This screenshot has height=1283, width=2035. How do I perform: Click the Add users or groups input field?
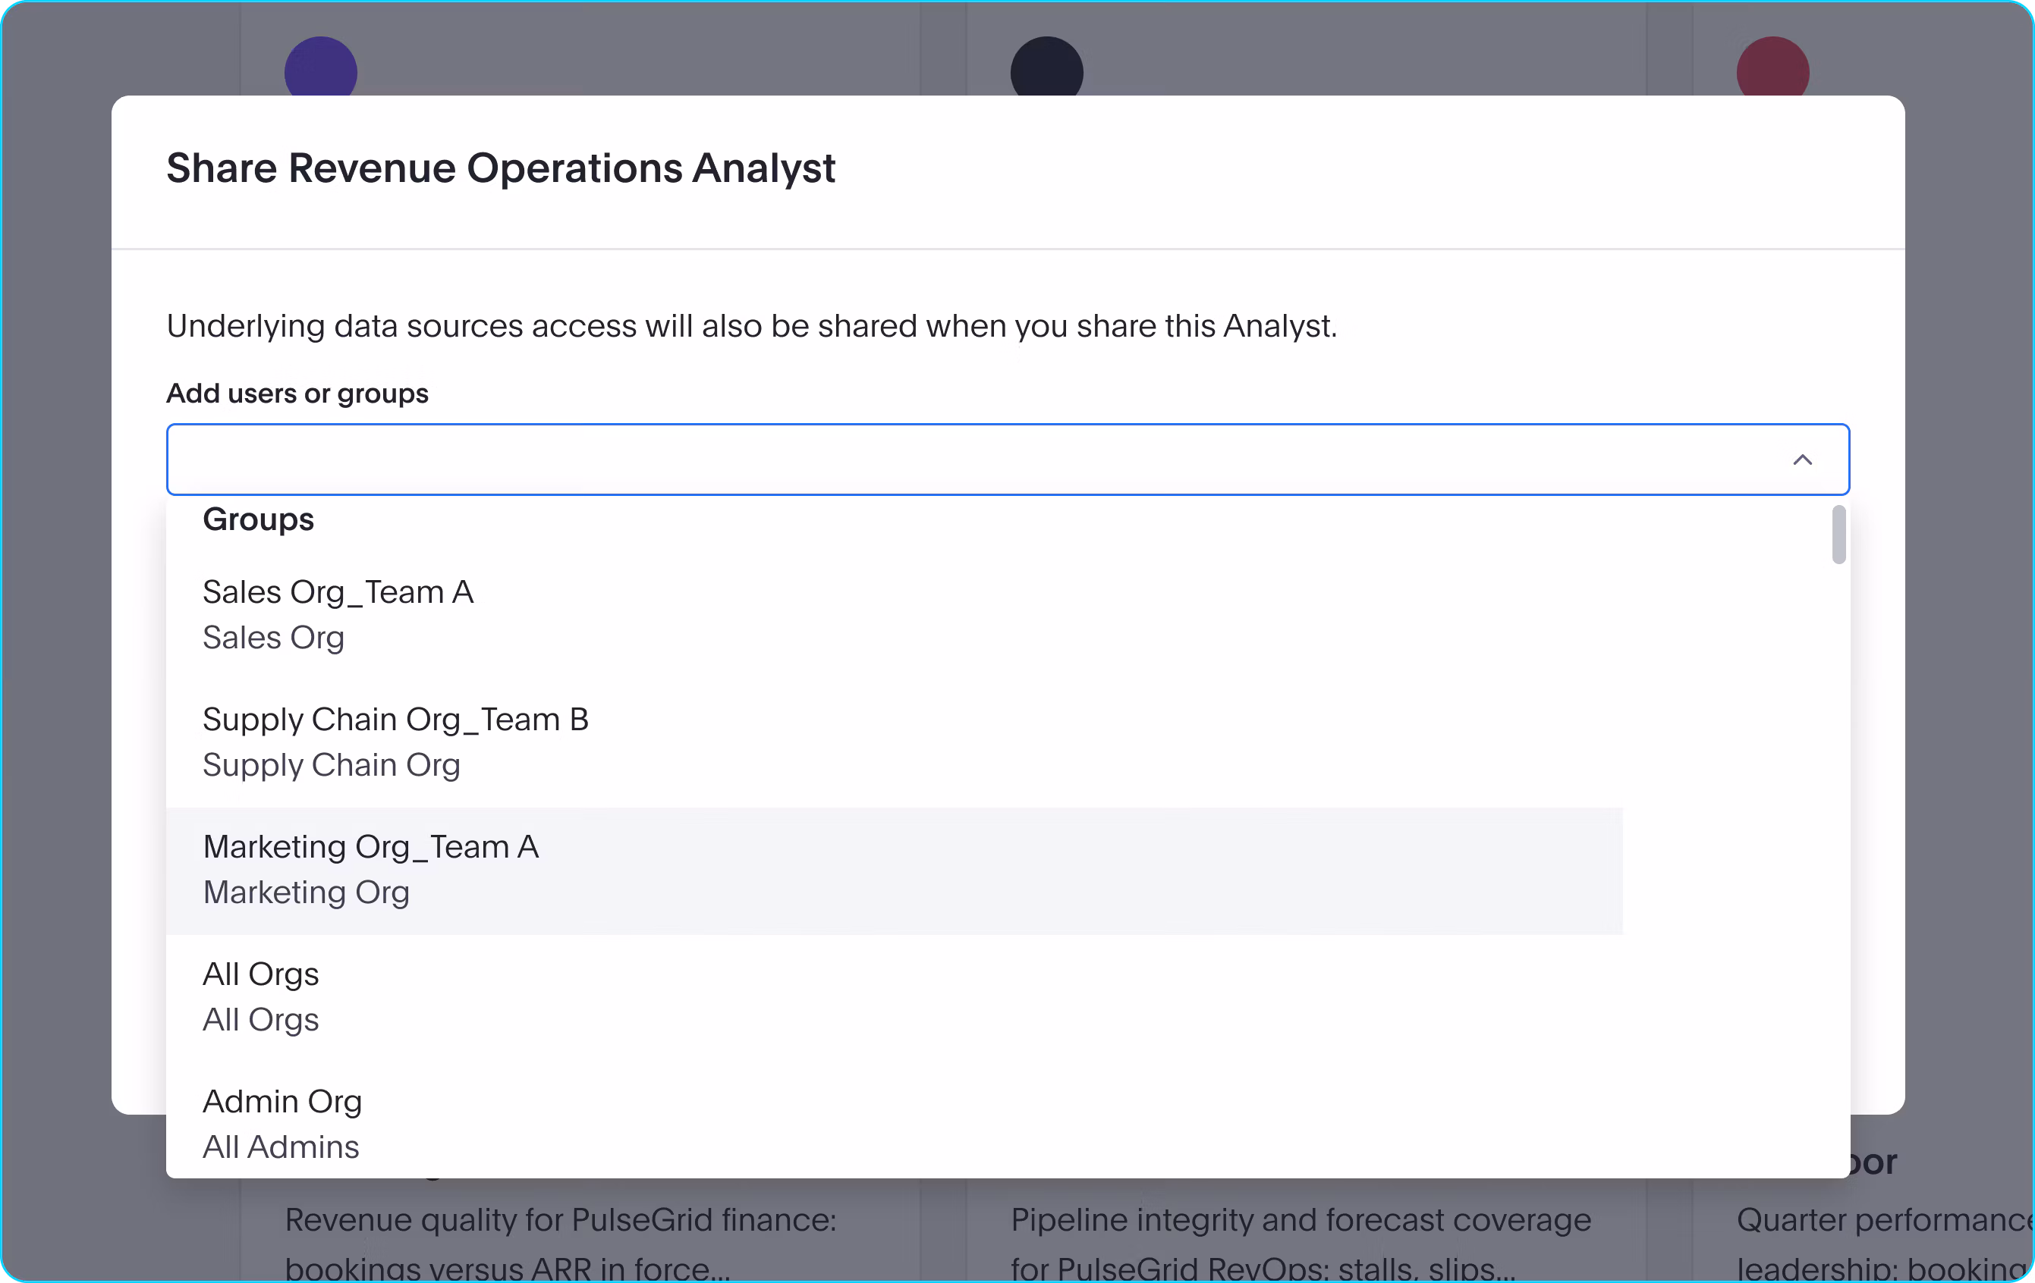1008,460
